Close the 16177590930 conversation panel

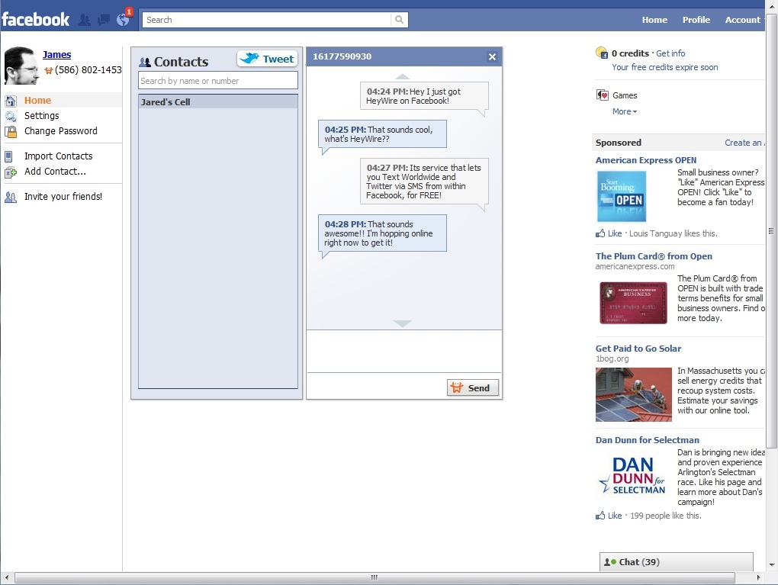pyautogui.click(x=492, y=56)
